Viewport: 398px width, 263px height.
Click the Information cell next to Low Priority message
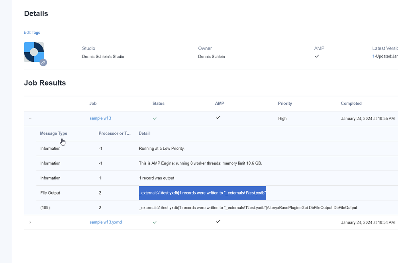(x=50, y=149)
